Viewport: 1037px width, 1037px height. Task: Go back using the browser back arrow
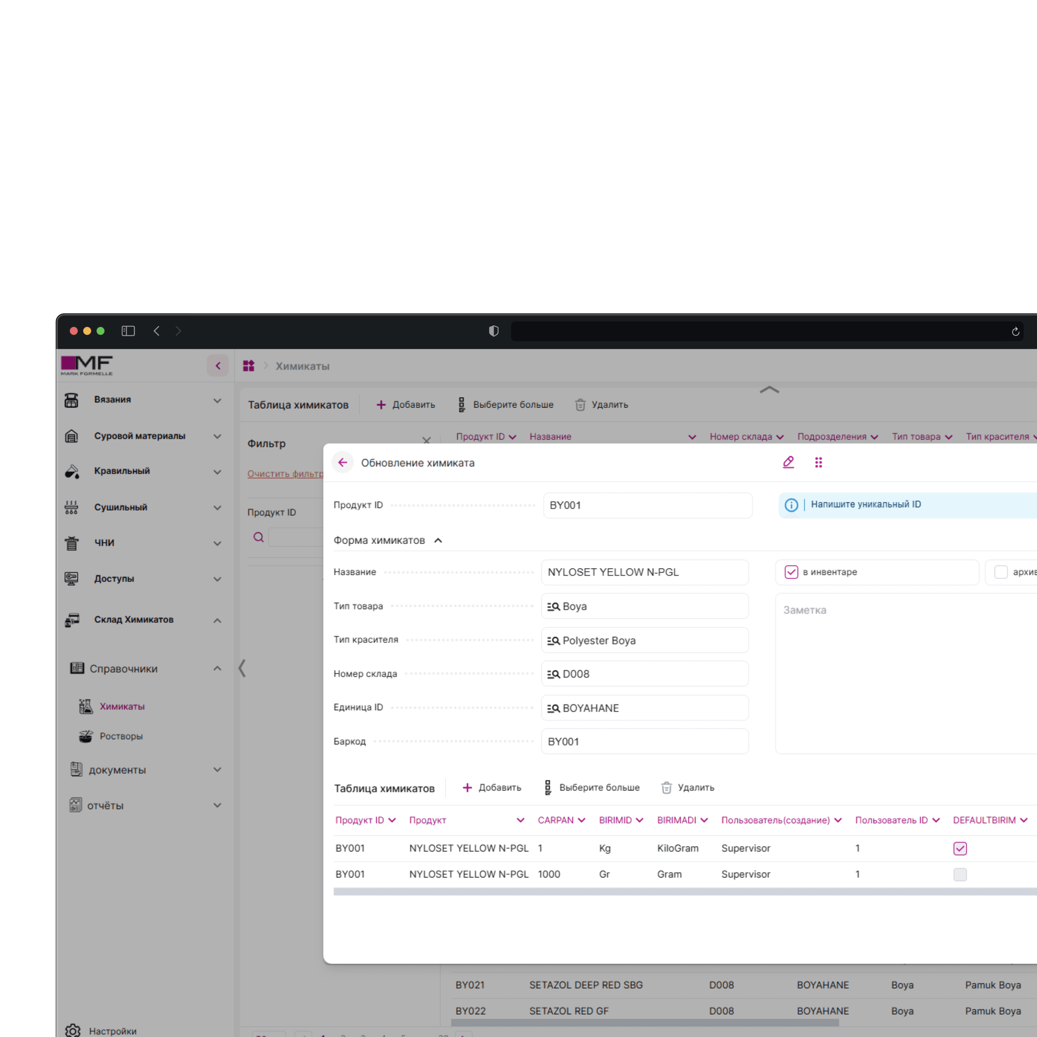click(157, 331)
